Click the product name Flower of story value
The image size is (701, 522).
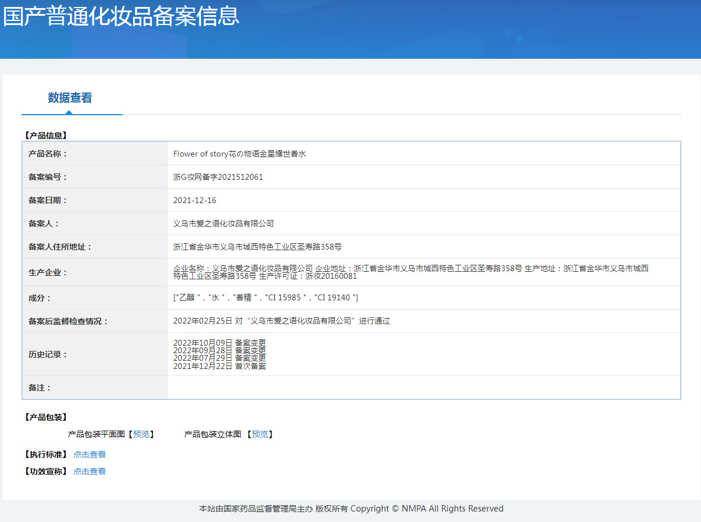pos(239,154)
